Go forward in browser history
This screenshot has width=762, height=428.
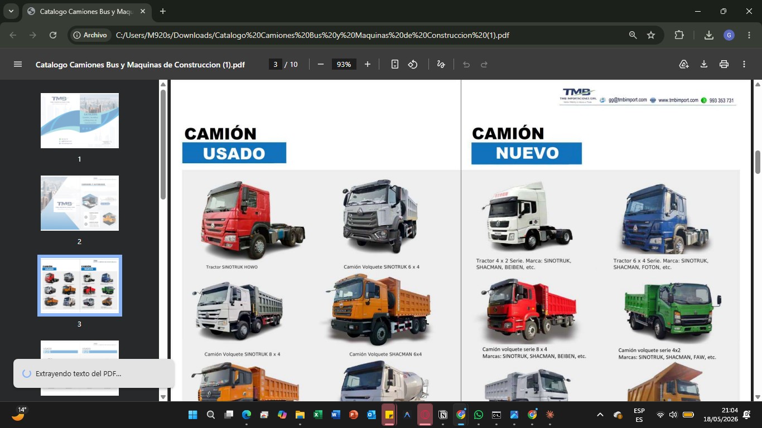(33, 35)
